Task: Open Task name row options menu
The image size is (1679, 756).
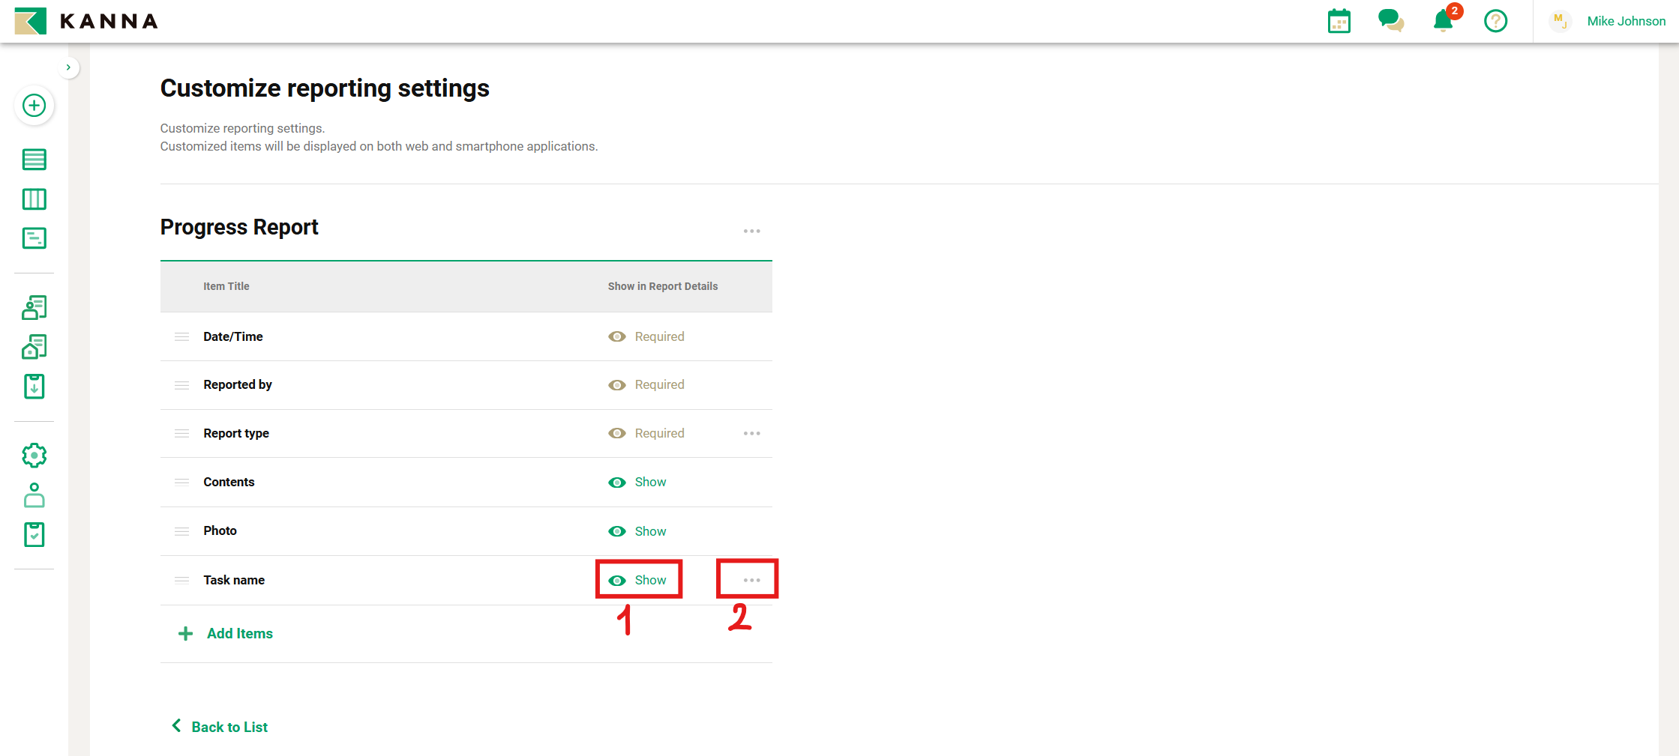Action: tap(751, 581)
